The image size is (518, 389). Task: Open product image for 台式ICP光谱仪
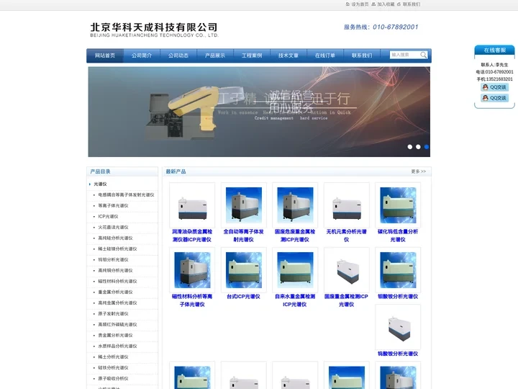pyautogui.click(x=244, y=270)
